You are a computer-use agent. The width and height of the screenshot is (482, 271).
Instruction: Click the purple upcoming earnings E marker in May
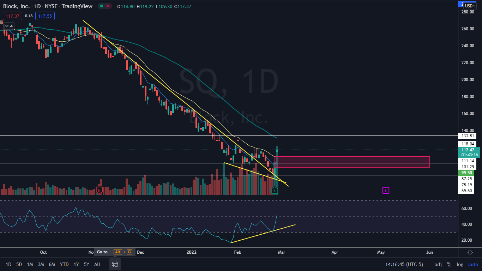coord(386,191)
